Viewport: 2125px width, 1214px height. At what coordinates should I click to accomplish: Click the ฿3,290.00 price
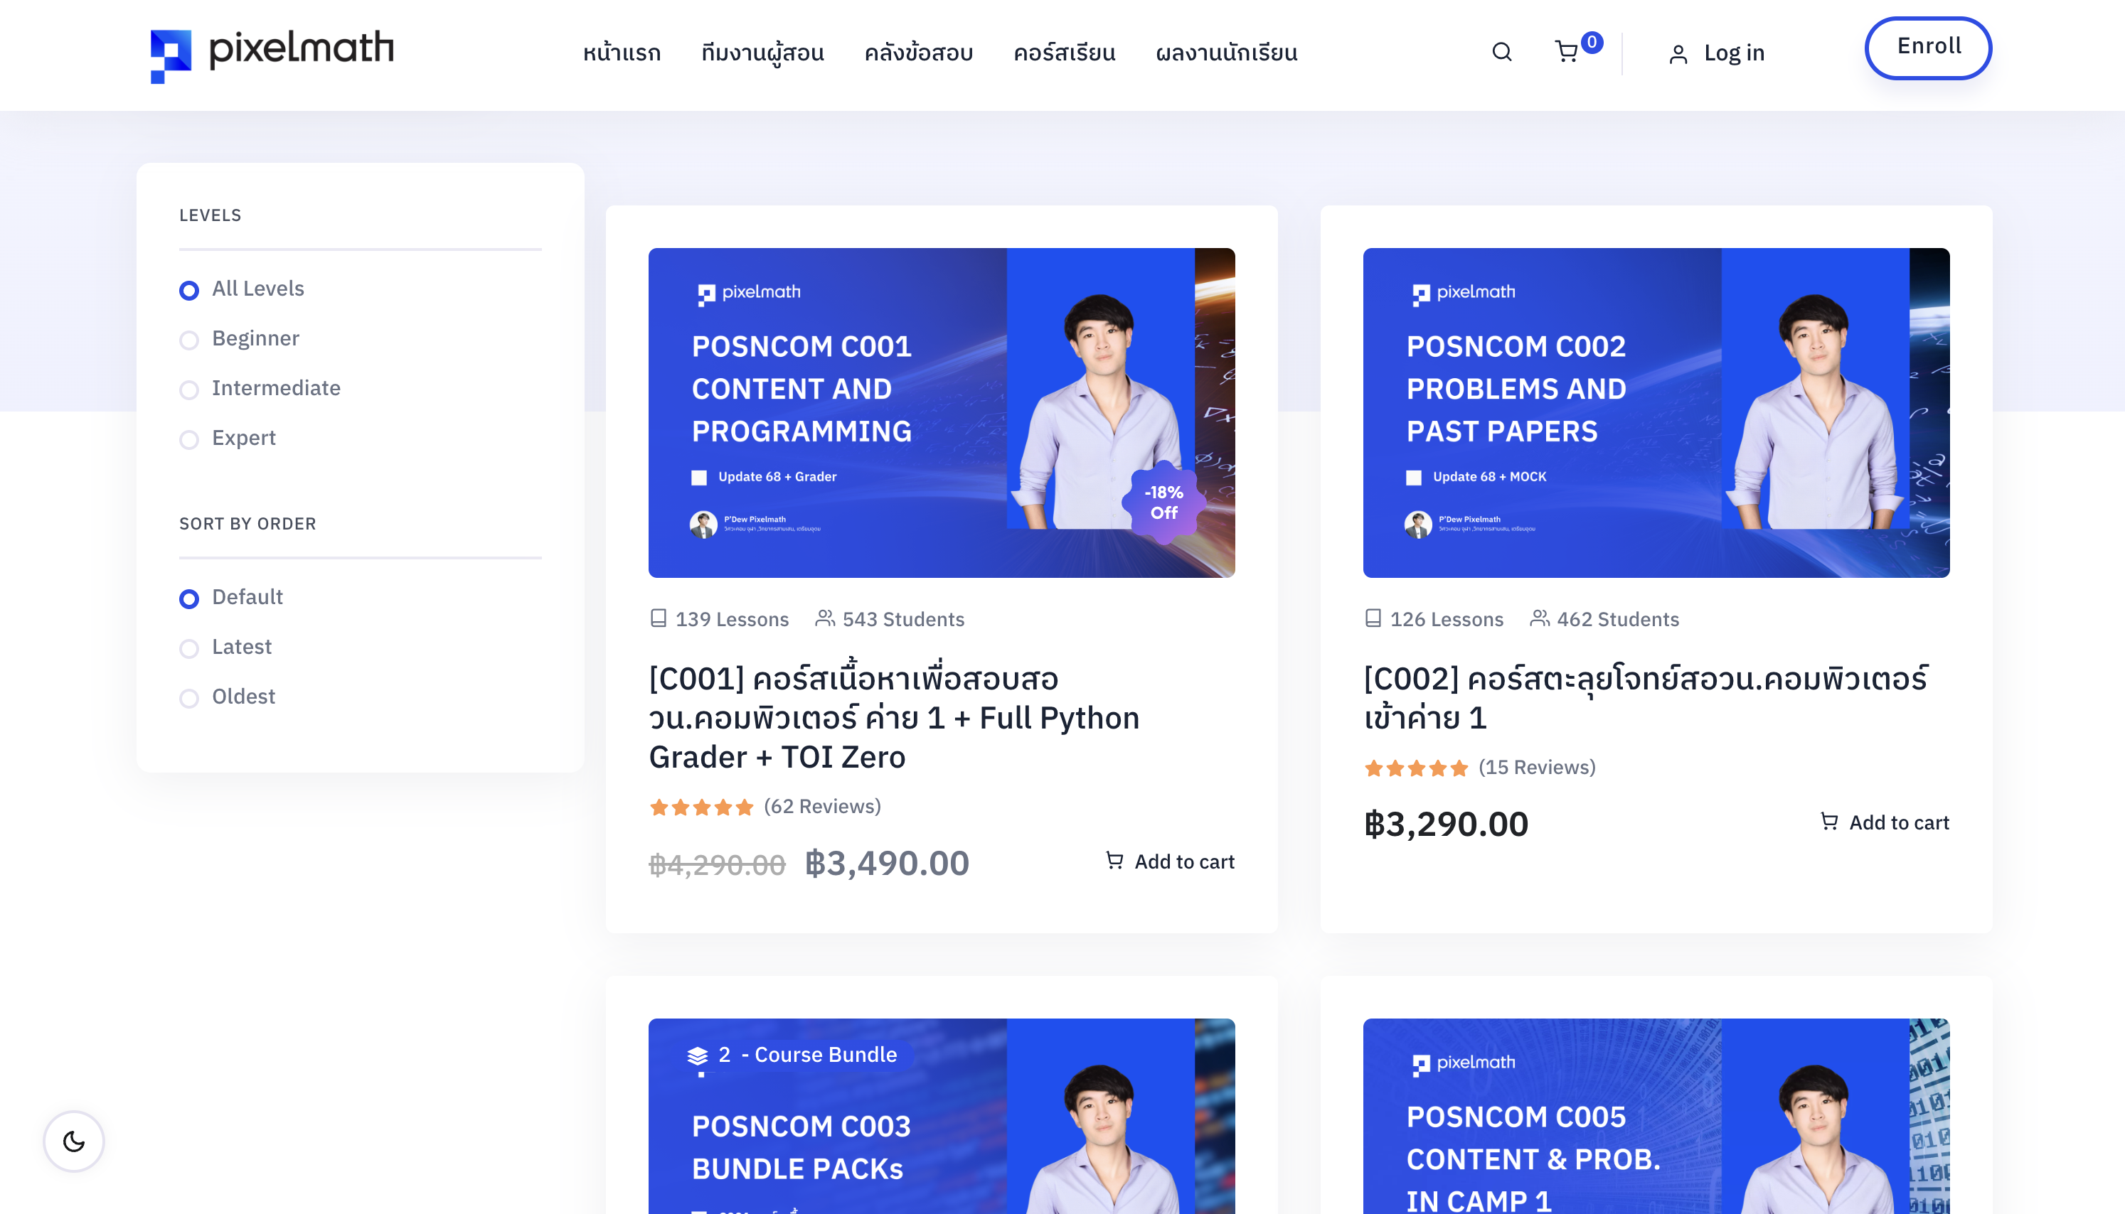1446,824
